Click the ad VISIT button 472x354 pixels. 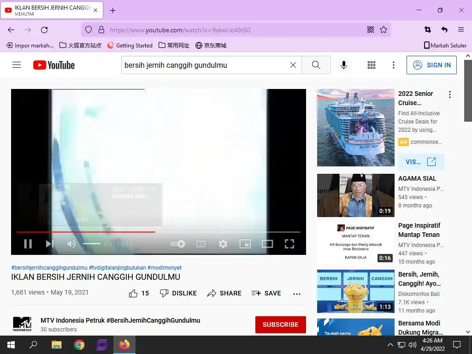(421, 162)
